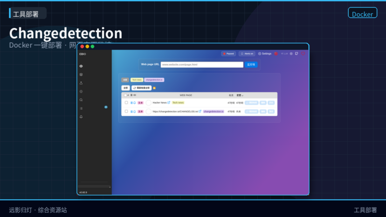Click the heart sponsor icon
This screenshot has height=217, width=386.
303,54
